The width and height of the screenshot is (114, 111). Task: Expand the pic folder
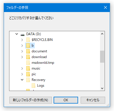click(22, 74)
